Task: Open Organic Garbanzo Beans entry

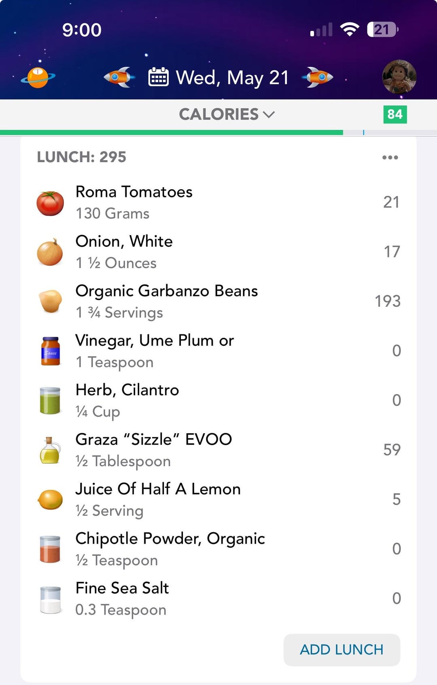Action: pyautogui.click(x=218, y=302)
